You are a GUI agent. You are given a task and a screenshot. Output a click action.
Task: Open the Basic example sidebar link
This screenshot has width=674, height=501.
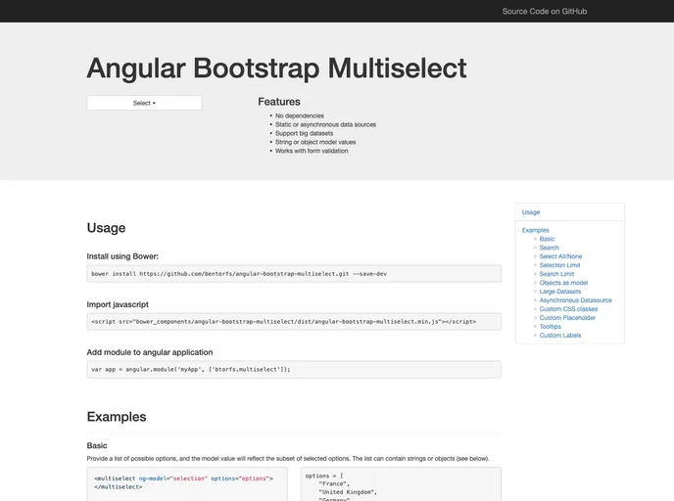547,239
